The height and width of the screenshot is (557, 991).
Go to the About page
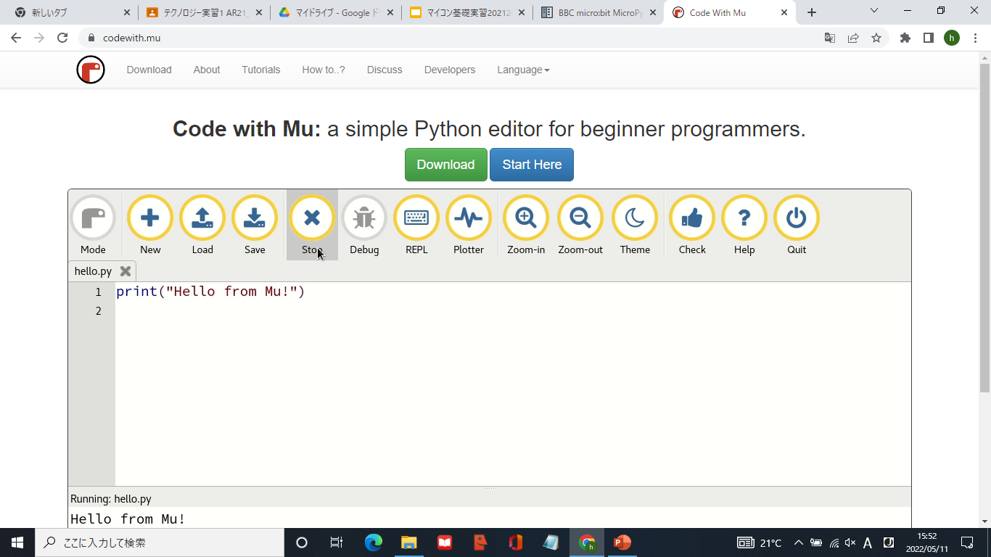point(207,70)
